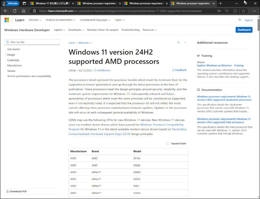Screen dimensions: 260x199
Task: Go to browser Home icon
Action: [23, 11]
